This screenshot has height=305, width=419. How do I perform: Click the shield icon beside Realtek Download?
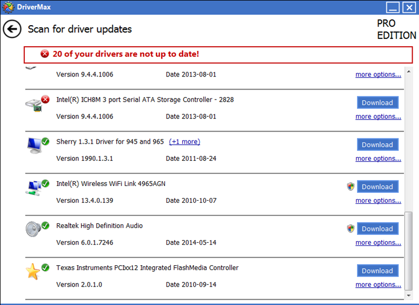coord(351,228)
